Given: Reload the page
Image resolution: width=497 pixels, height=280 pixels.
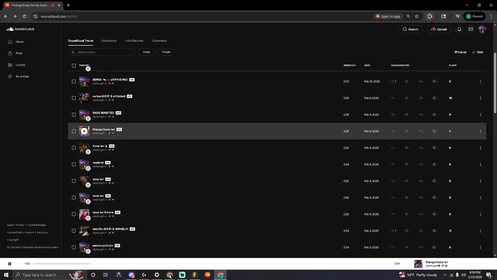Looking at the screenshot, I should click(x=24, y=16).
